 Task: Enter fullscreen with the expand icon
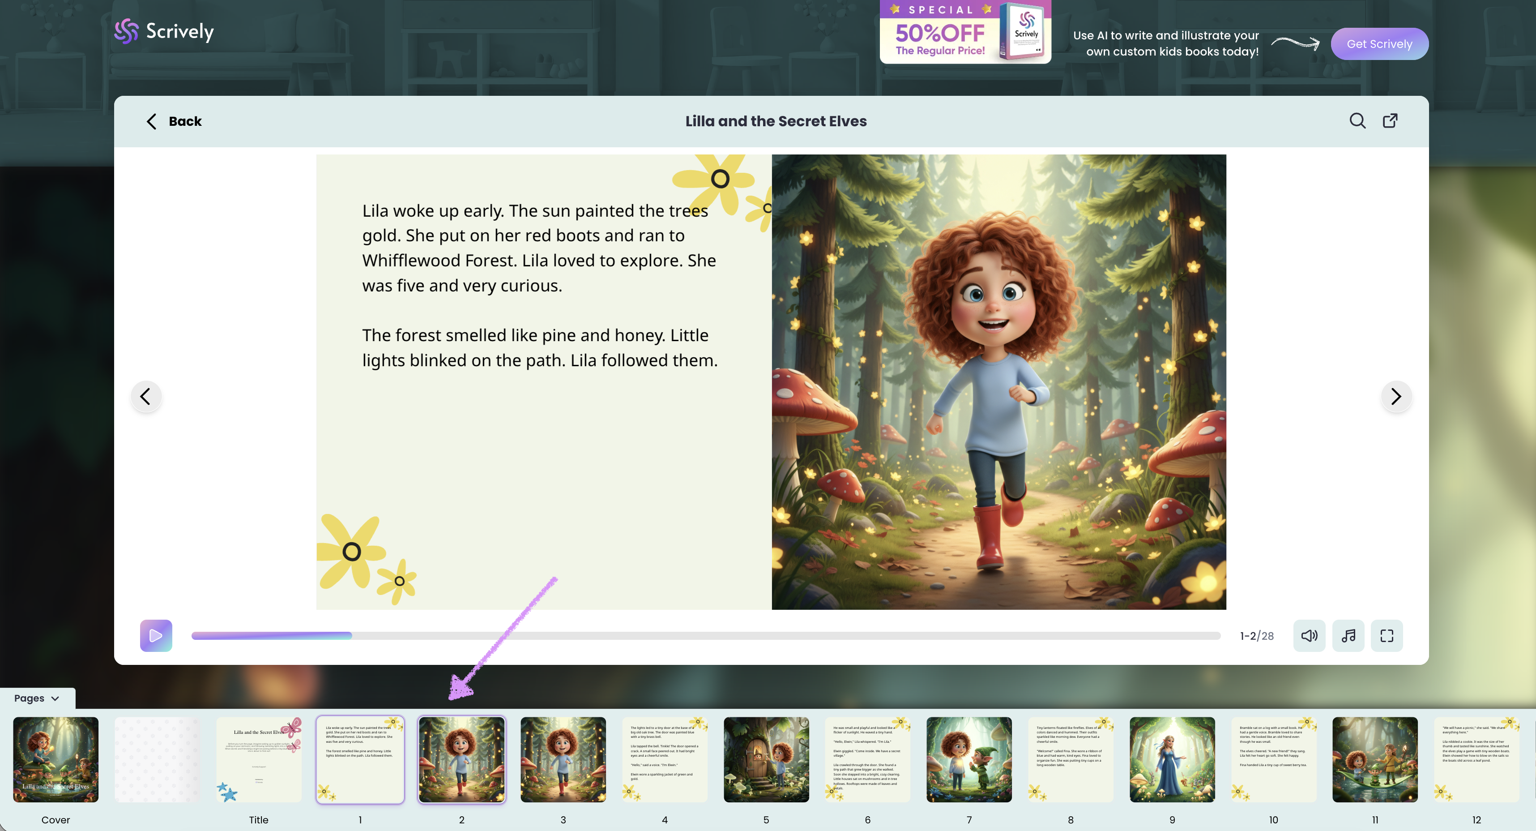coord(1387,635)
